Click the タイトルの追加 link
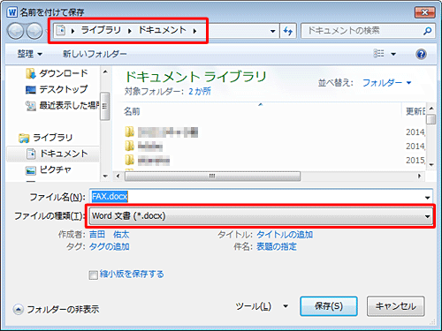 coord(285,235)
